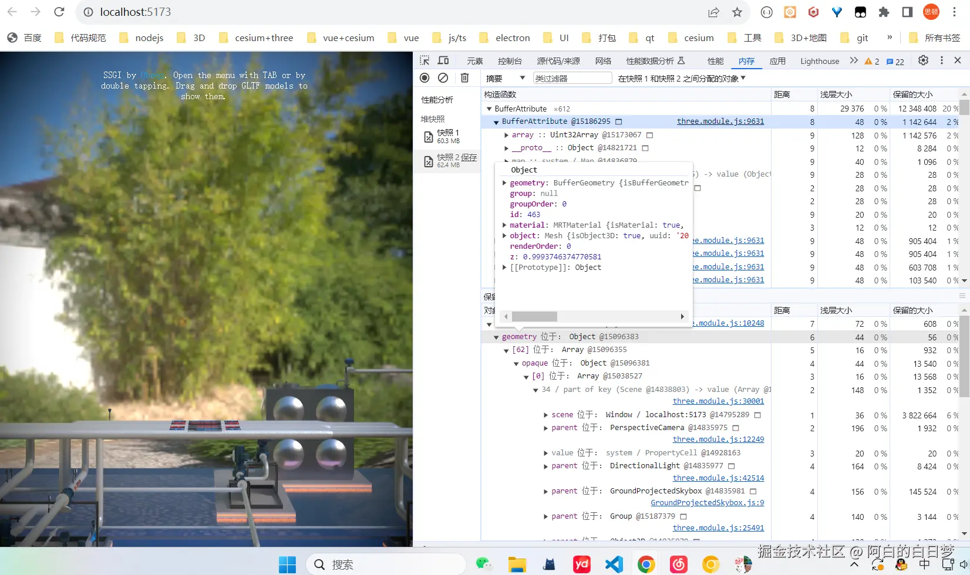Expand the array :: Uint32Array row
This screenshot has height=575, width=970.
506,135
